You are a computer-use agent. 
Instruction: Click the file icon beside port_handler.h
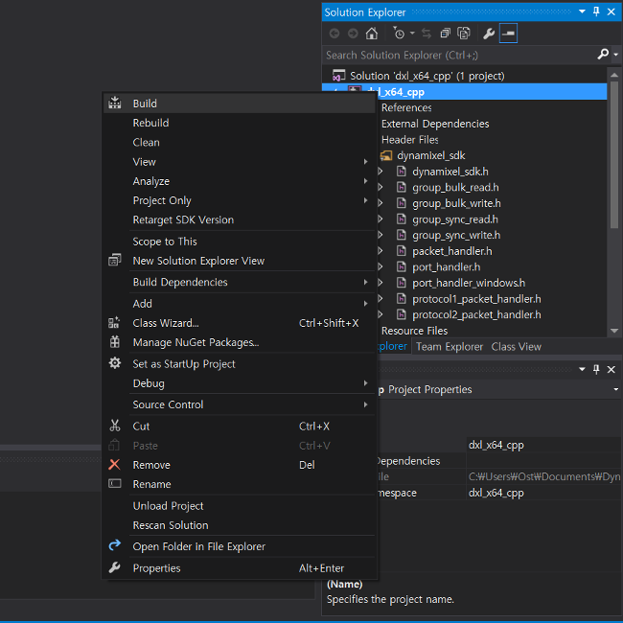(x=402, y=266)
